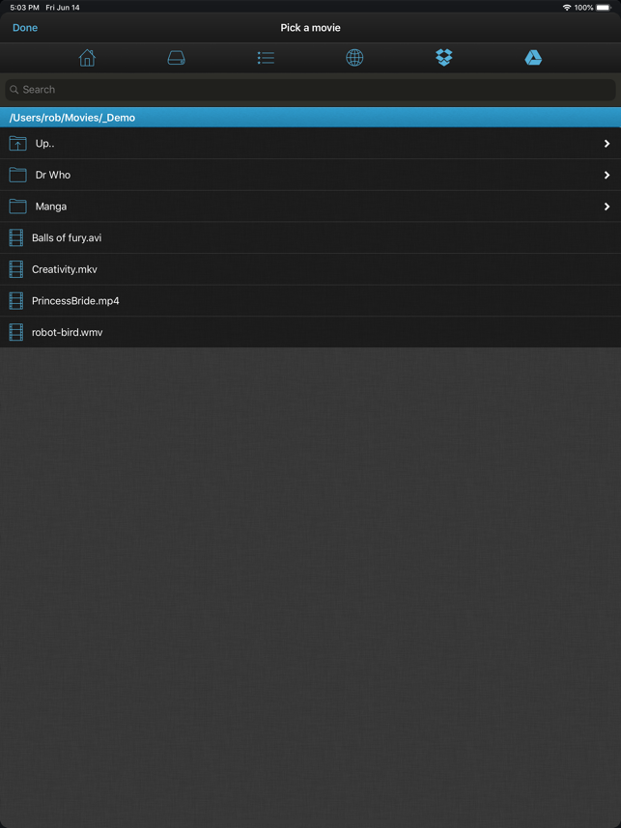Tap the chevron on the Manga row
621x828 pixels.
tap(607, 207)
